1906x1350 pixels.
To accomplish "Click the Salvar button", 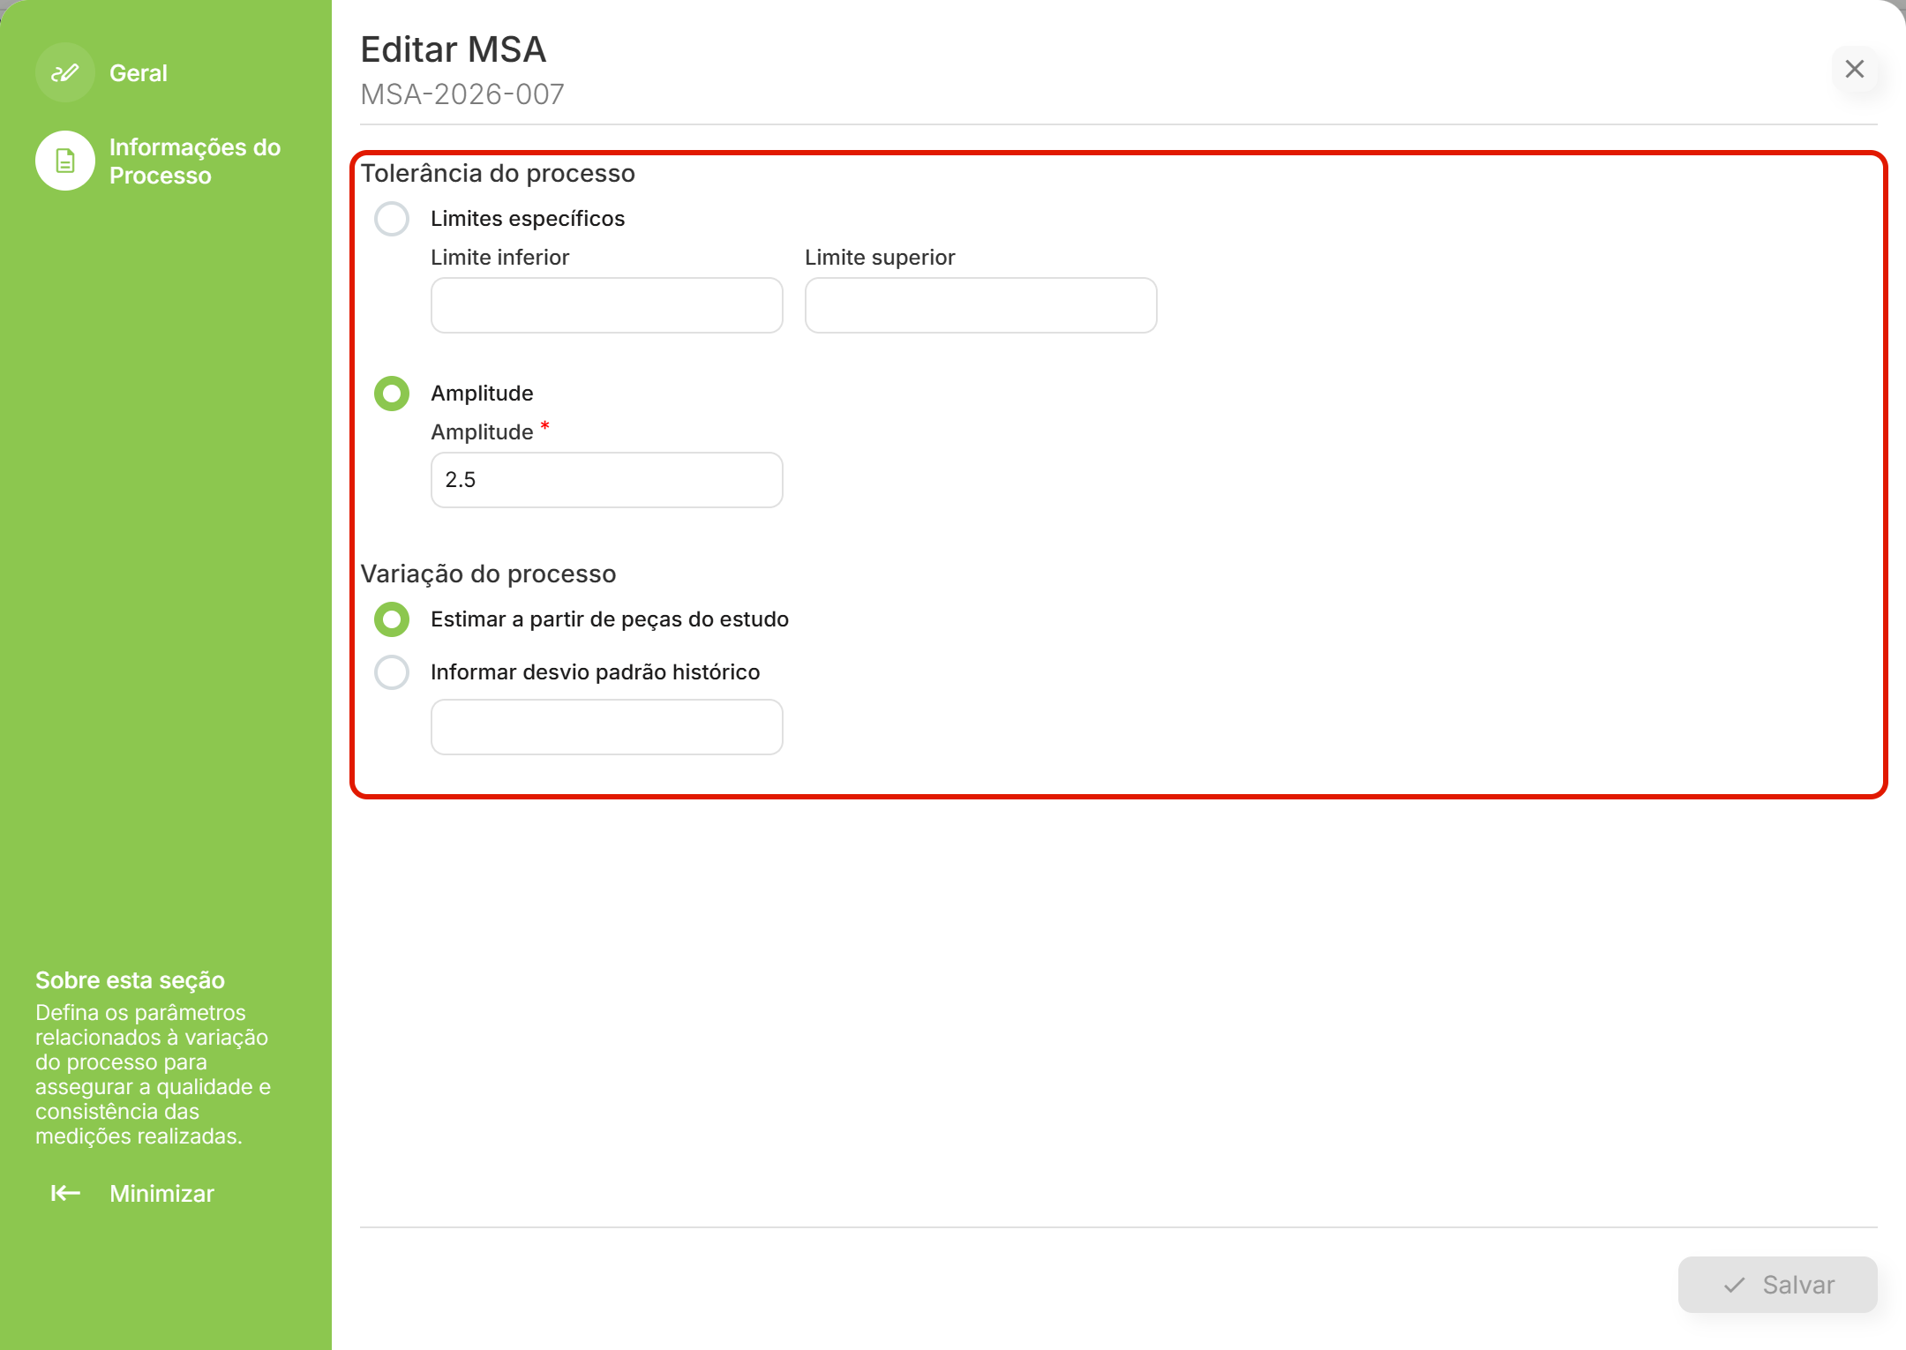I will click(1777, 1285).
